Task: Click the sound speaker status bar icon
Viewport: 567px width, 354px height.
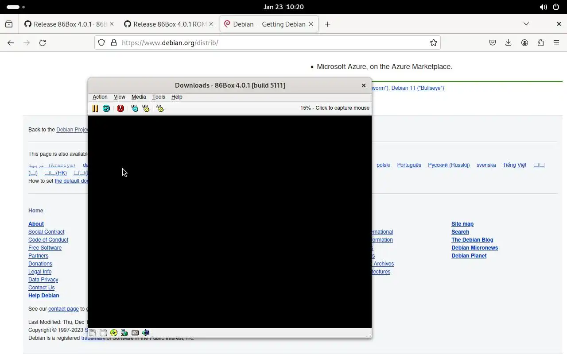Action: coord(146,333)
